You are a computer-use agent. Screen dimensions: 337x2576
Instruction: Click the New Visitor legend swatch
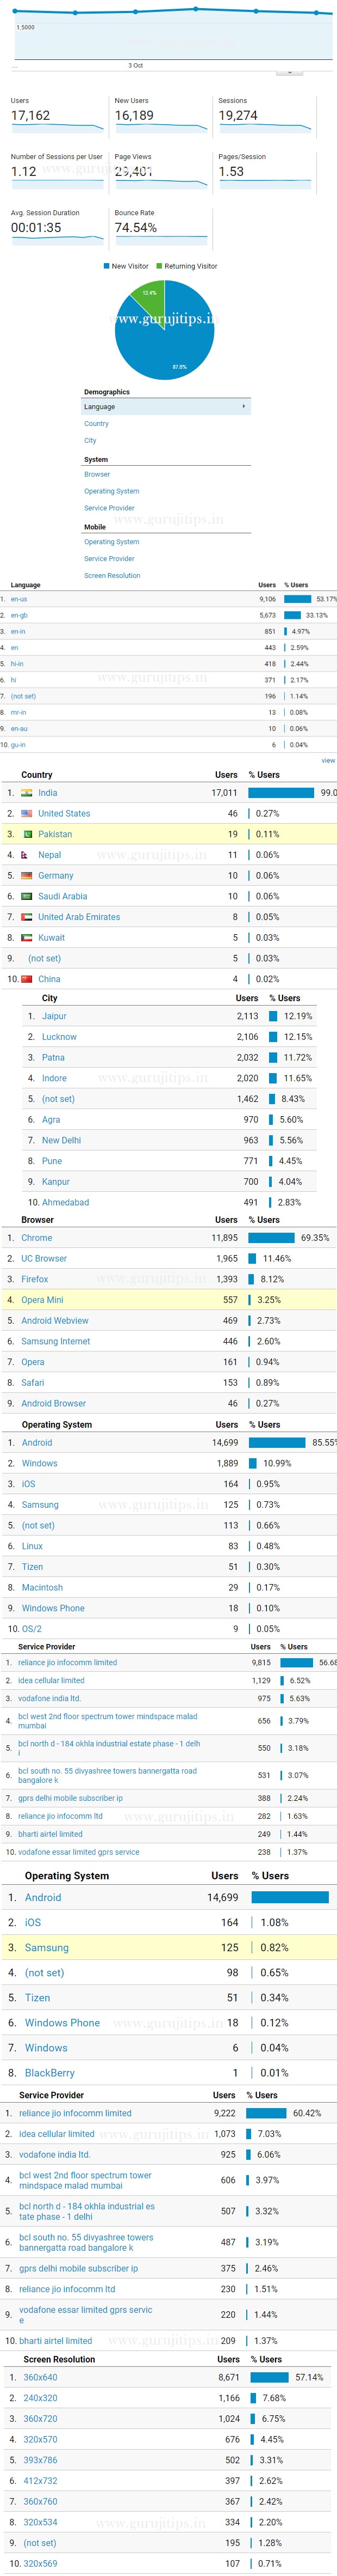[107, 266]
